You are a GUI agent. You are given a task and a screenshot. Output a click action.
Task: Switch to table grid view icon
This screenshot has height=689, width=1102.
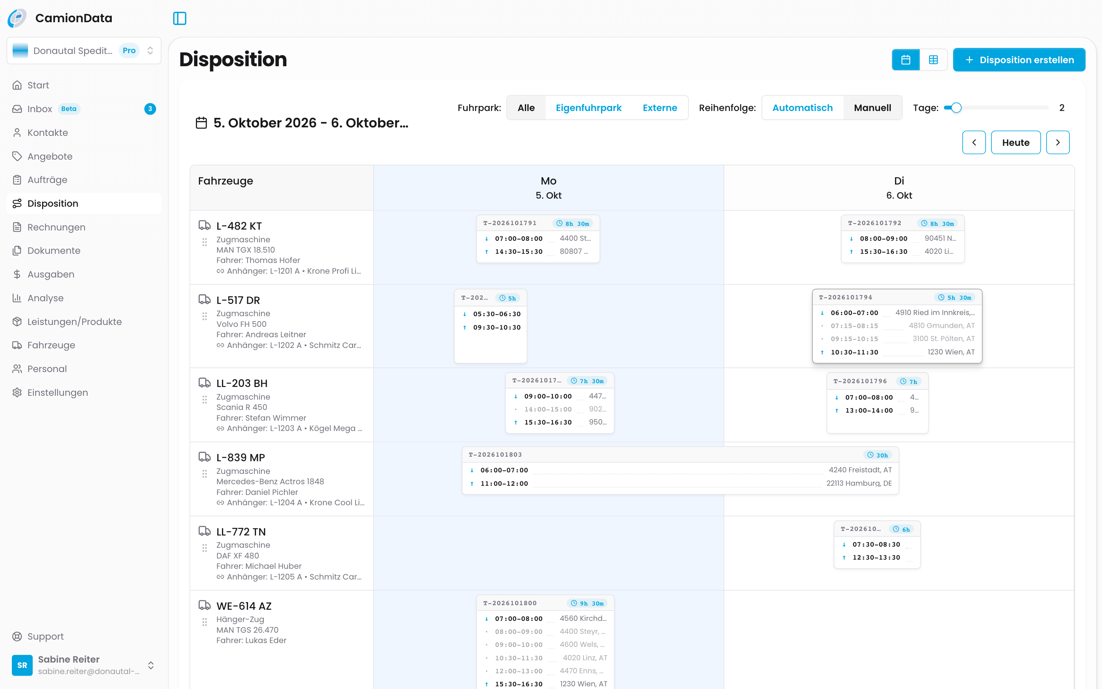coord(933,60)
